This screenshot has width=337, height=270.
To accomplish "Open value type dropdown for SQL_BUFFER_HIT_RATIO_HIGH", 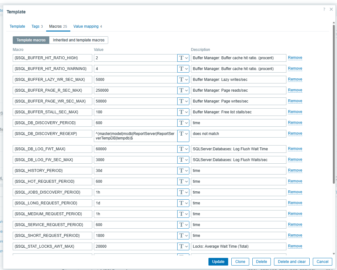I will (x=183, y=58).
